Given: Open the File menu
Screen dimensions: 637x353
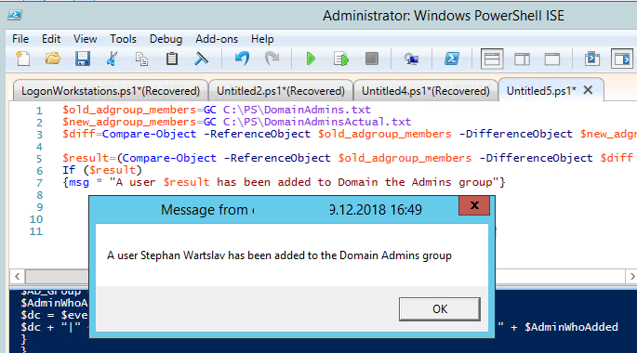Looking at the screenshot, I should pyautogui.click(x=20, y=39).
